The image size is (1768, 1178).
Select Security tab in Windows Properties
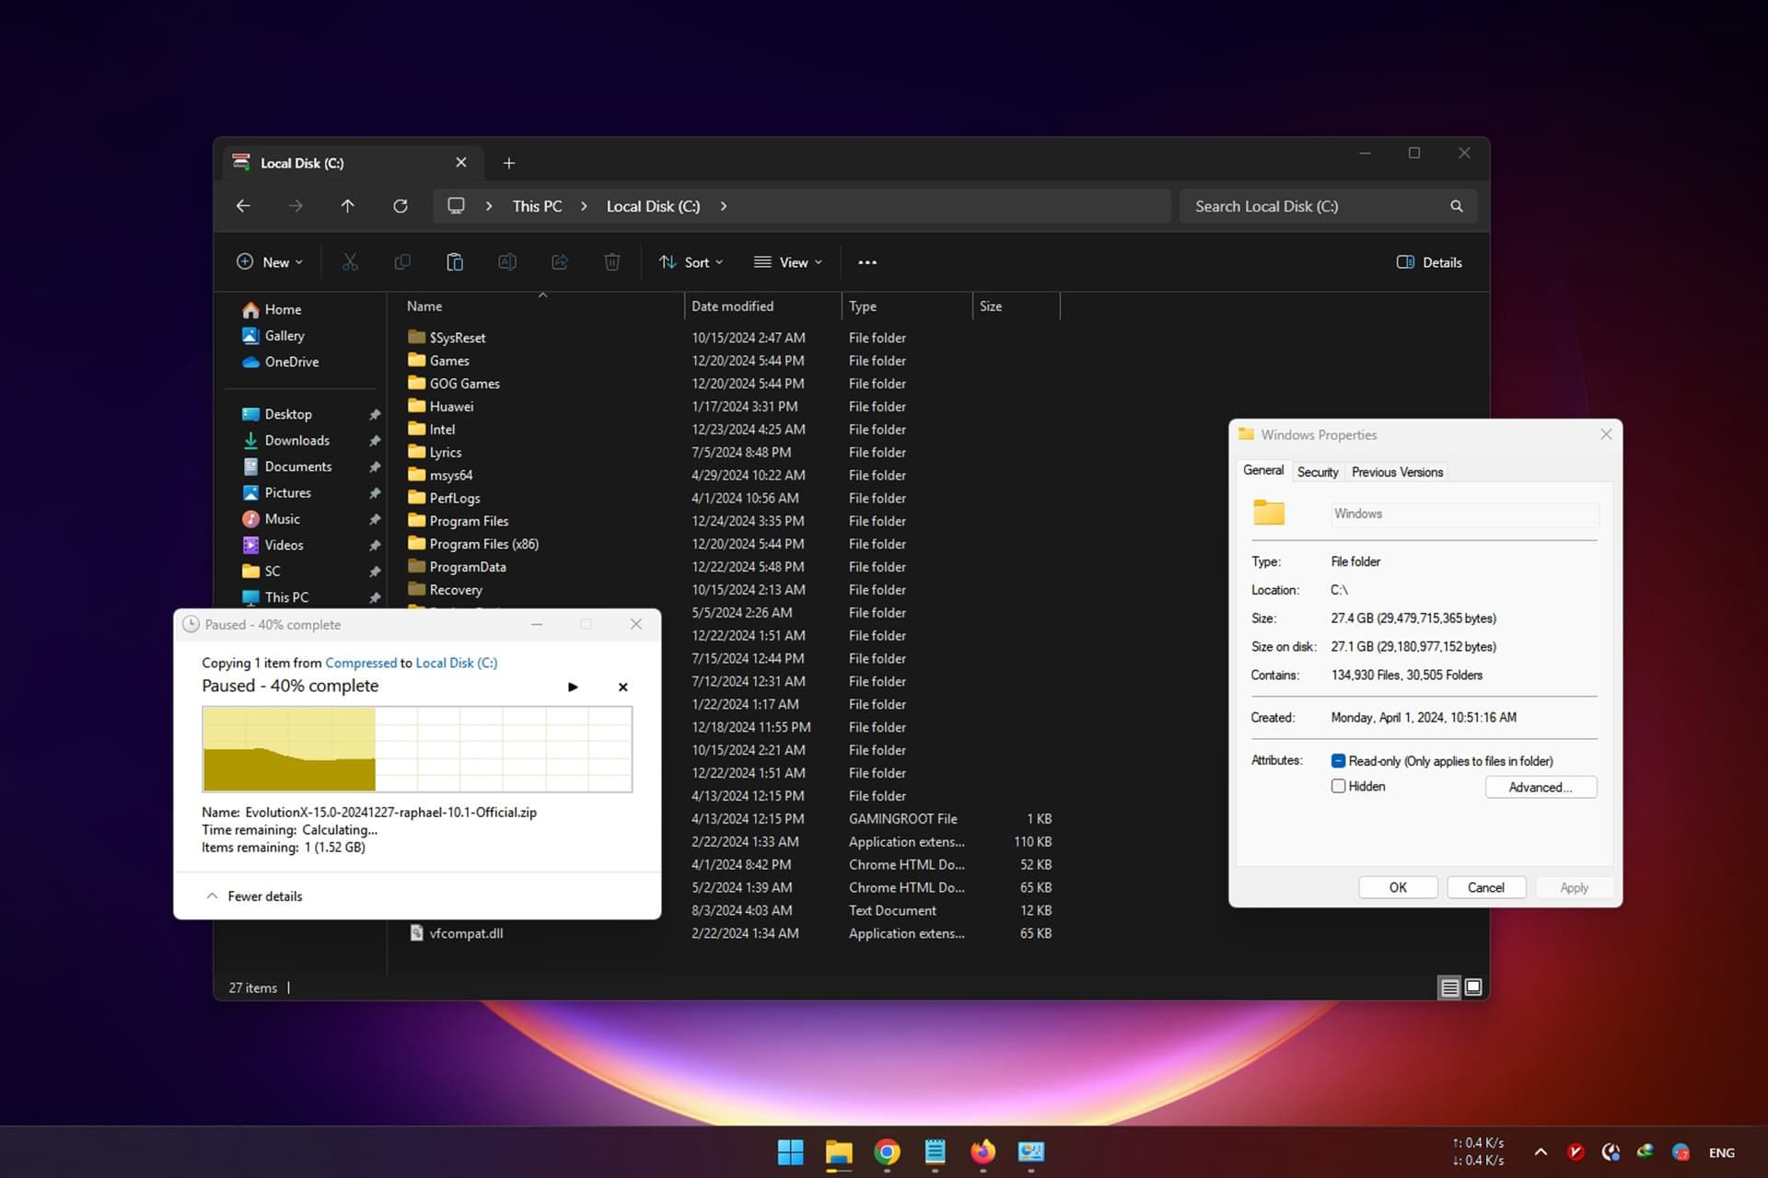1316,470
